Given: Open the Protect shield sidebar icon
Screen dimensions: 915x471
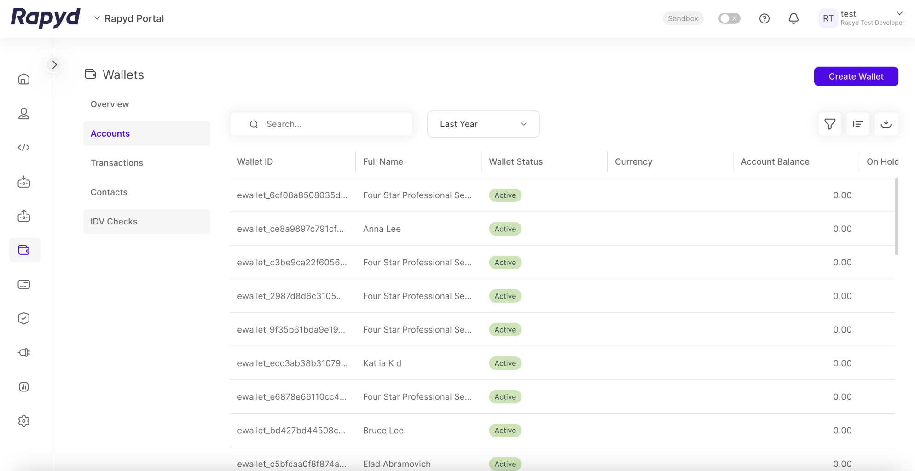Looking at the screenshot, I should click(x=24, y=318).
